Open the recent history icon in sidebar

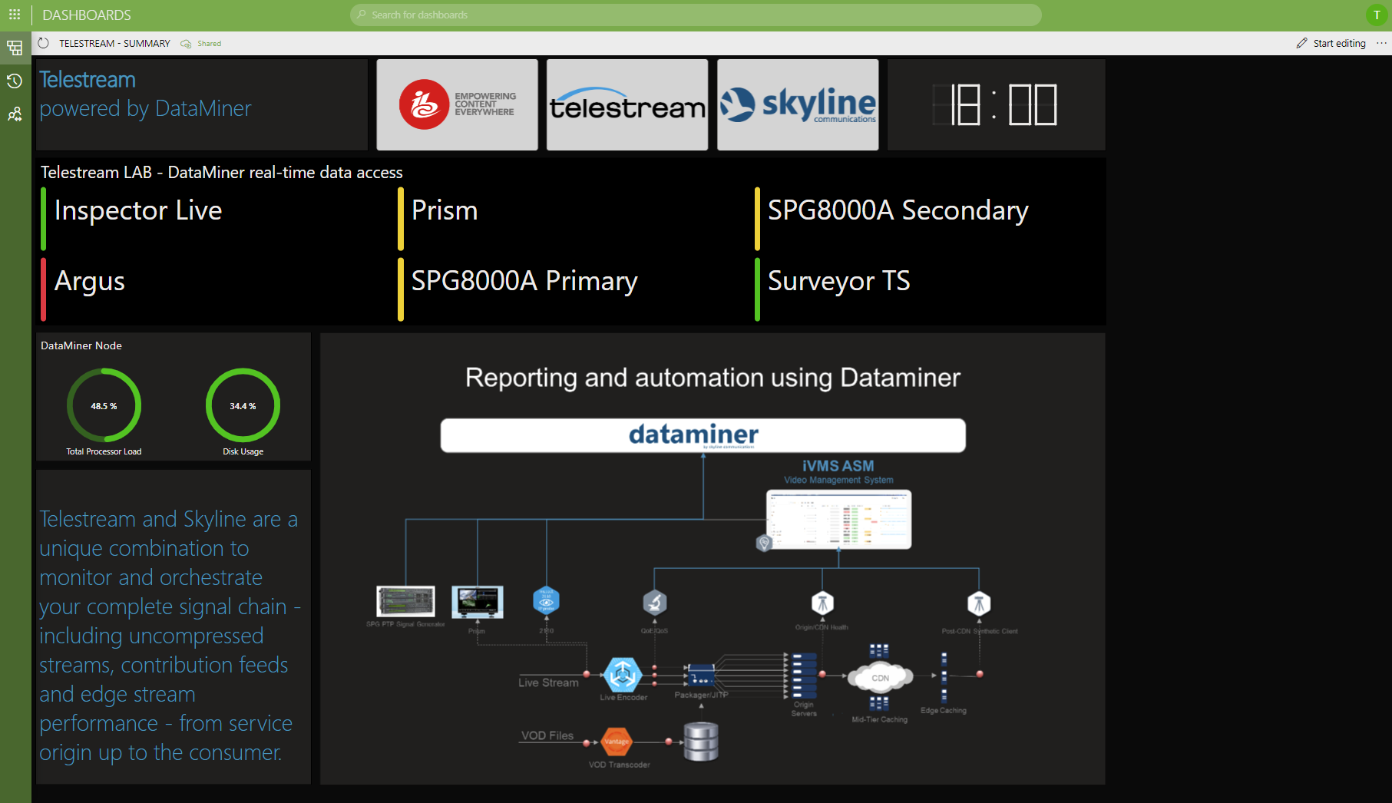coord(15,81)
